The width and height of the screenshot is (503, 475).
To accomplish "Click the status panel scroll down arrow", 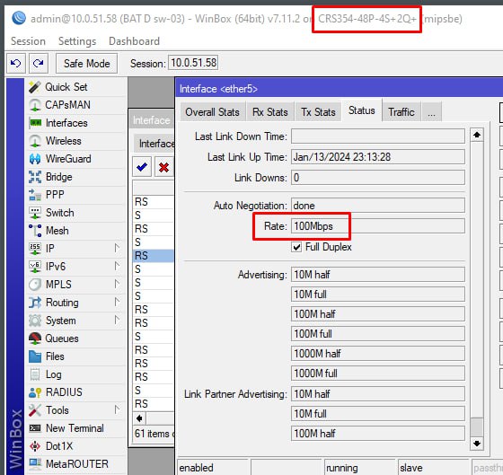I will pos(477,444).
